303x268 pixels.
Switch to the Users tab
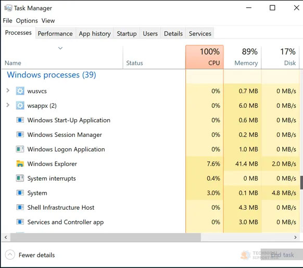tap(150, 34)
